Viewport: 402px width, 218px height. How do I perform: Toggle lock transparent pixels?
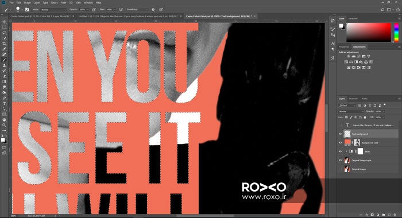[346, 117]
